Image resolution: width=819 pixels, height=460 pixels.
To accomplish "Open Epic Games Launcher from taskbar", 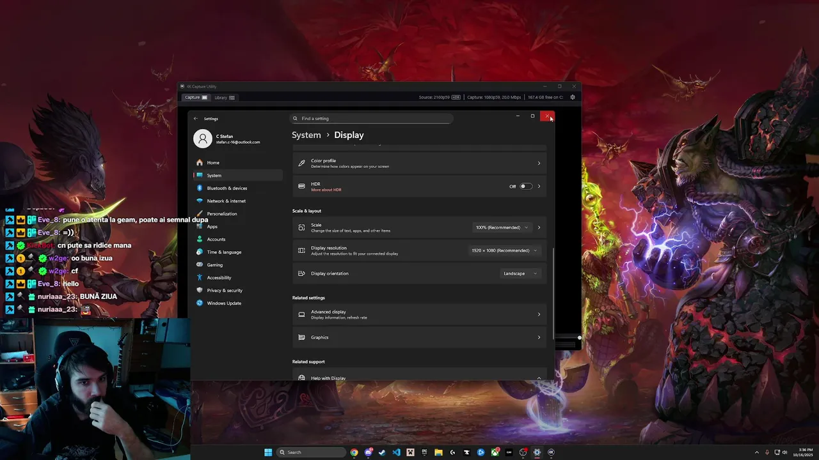I will point(425,452).
